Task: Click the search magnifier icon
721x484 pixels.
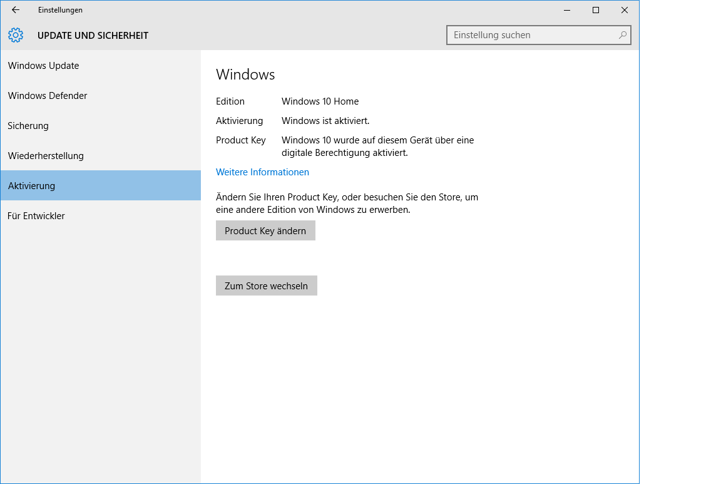Action: 622,35
